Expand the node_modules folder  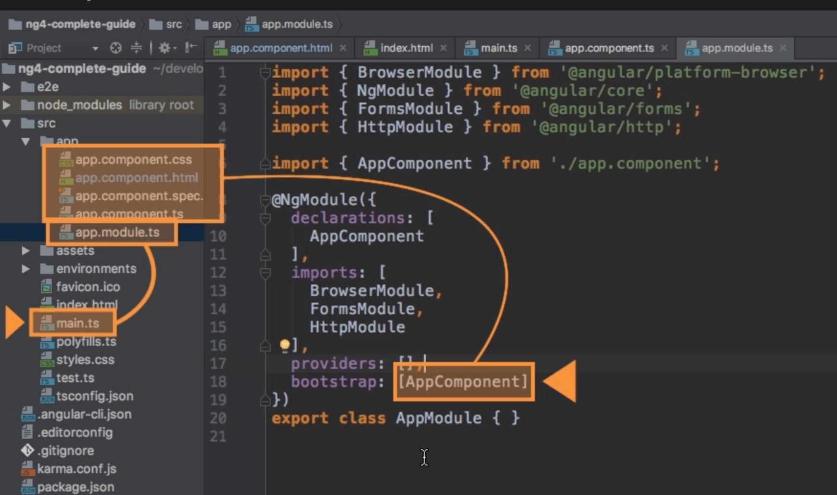tap(7, 105)
